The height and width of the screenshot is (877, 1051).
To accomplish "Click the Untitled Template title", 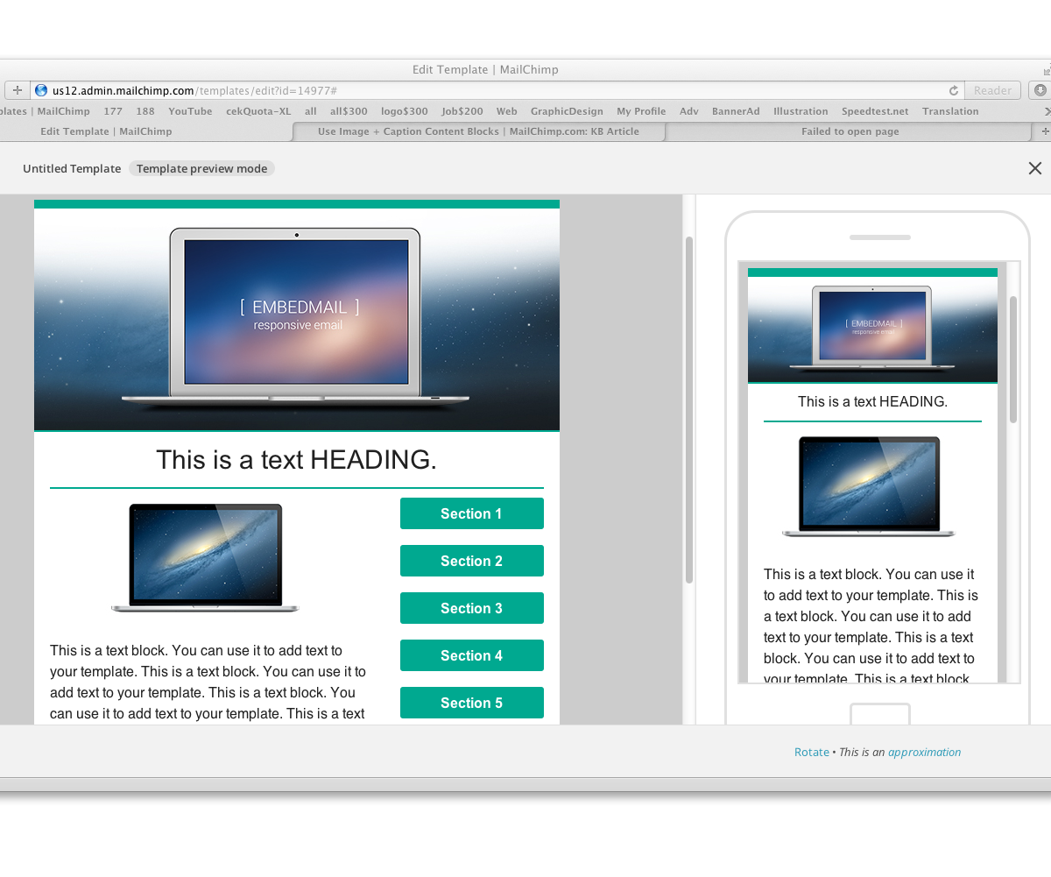I will pos(72,168).
